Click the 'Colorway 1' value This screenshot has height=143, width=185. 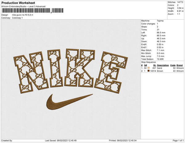tap(17, 18)
